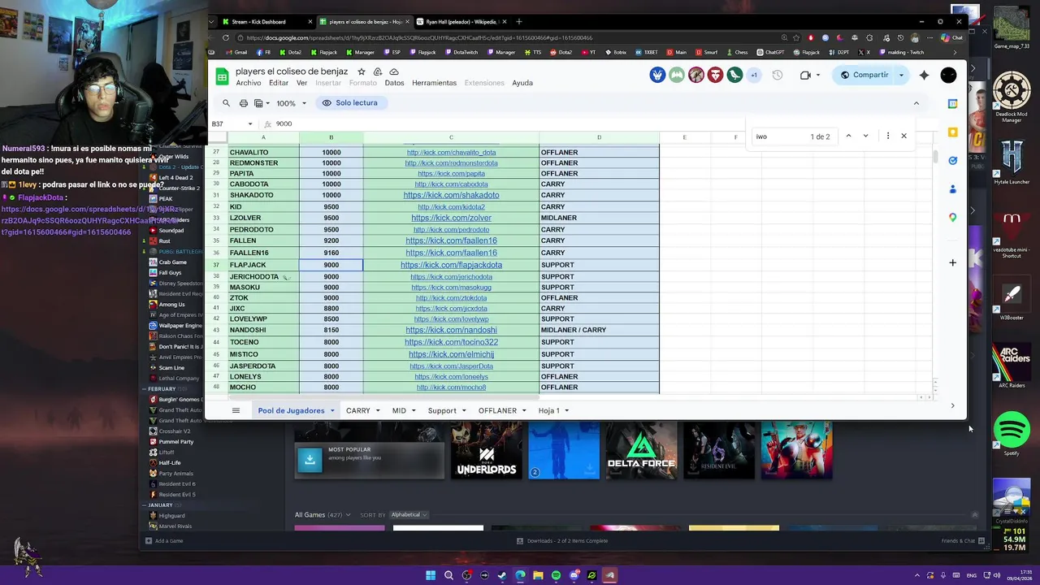This screenshot has height=585, width=1040.
Task: Click the Compartir share button
Action: pos(864,75)
